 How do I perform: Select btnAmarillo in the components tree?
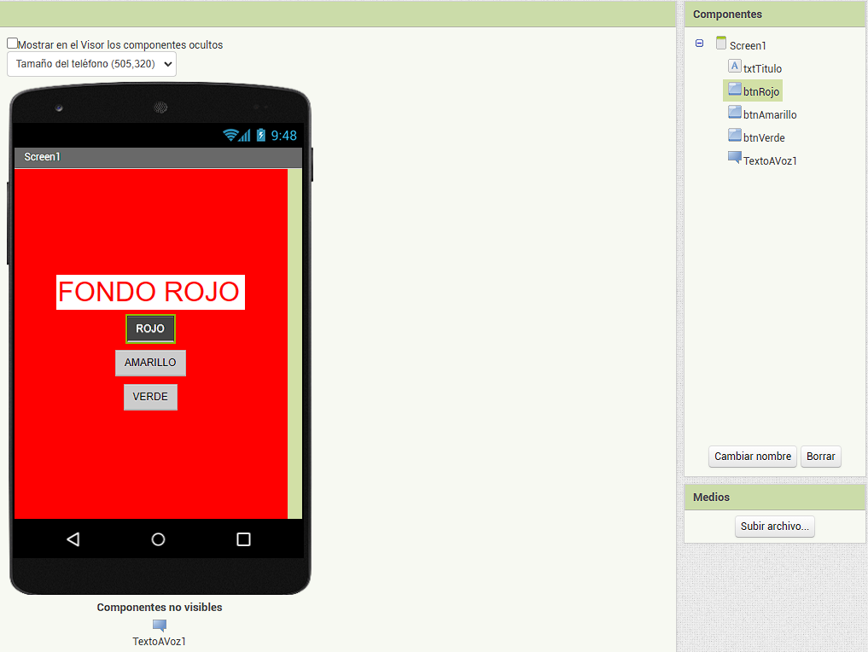click(770, 114)
